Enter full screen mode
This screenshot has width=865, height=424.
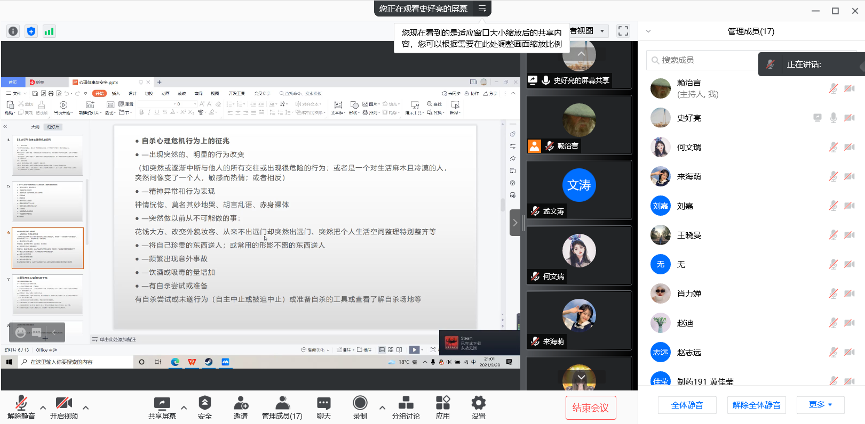tap(623, 31)
